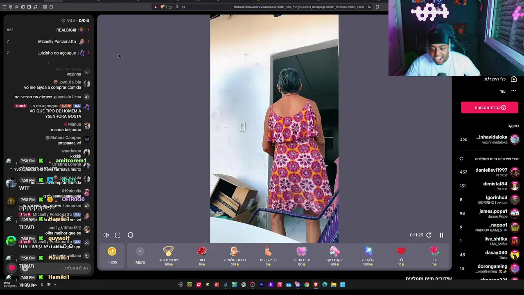This screenshot has width=524, height=295.
Task: Send the Galaxy gift costing 1000
Action: [x=368, y=256]
